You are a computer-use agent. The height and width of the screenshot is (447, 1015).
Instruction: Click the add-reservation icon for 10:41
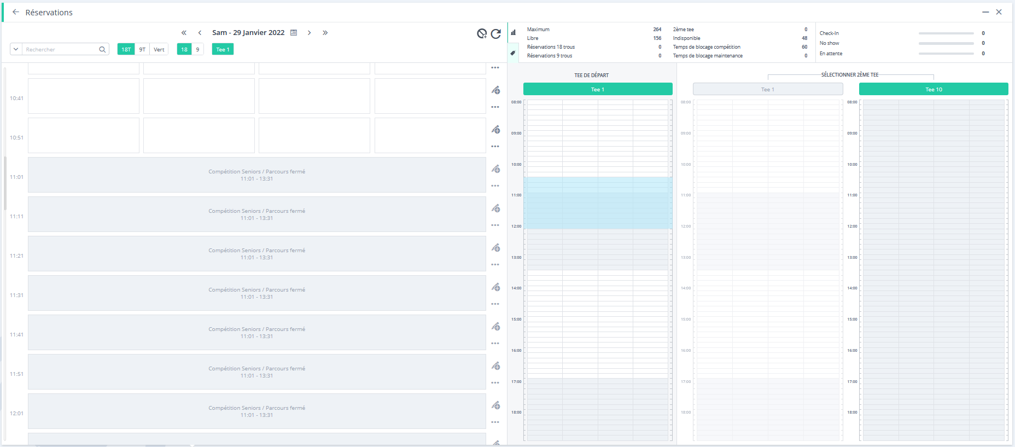point(495,90)
